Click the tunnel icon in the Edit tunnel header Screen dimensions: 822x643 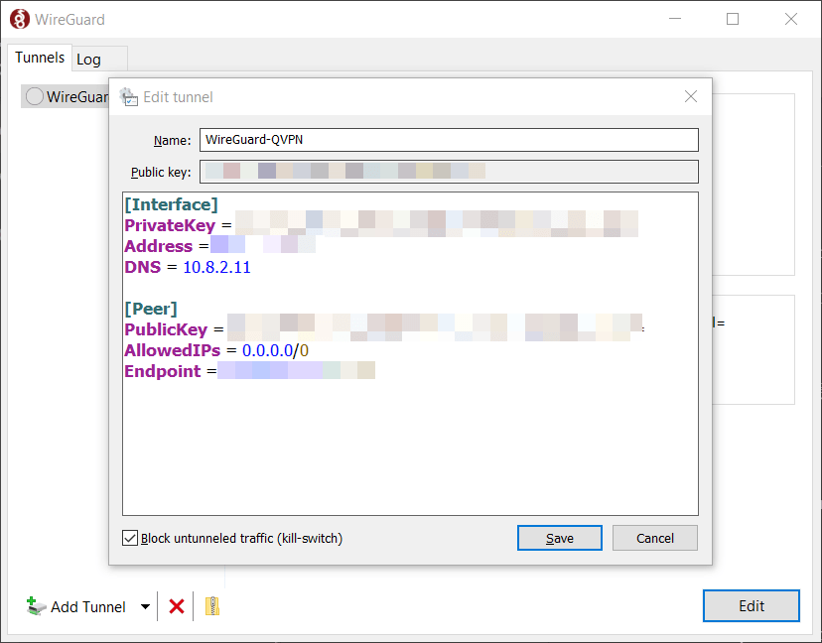click(x=128, y=96)
